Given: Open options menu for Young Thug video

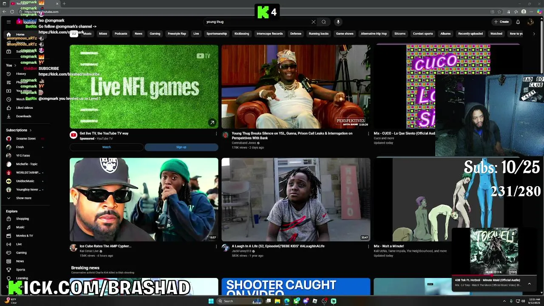Looking at the screenshot, I should pyautogui.click(x=368, y=134).
